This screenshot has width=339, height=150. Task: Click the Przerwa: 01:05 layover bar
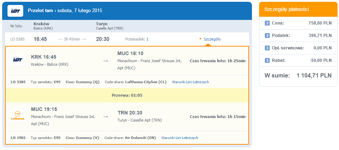point(127,95)
